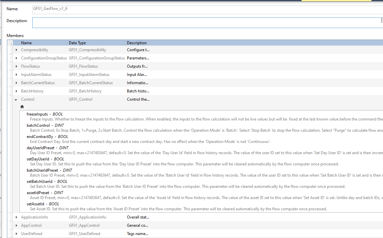Click the Description column header
This screenshot has height=238, width=383.
pyautogui.click(x=137, y=43)
